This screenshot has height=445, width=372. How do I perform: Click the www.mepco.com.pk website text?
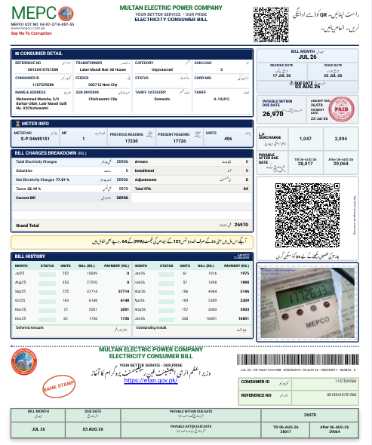[x=28, y=28]
